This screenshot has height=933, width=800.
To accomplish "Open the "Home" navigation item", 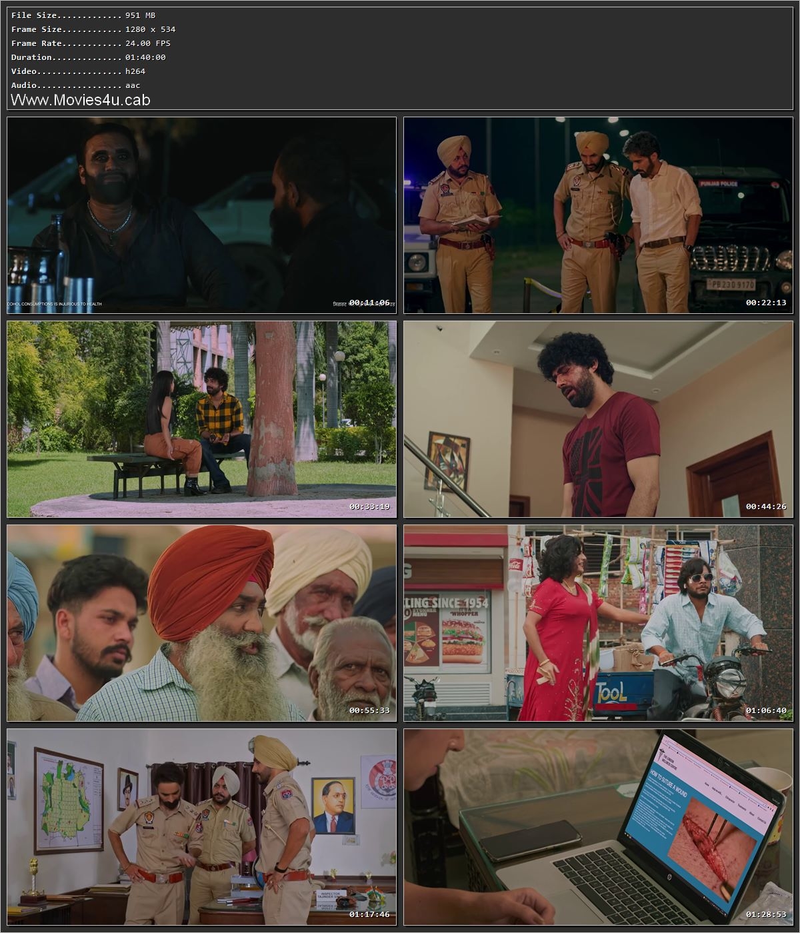I will [707, 784].
